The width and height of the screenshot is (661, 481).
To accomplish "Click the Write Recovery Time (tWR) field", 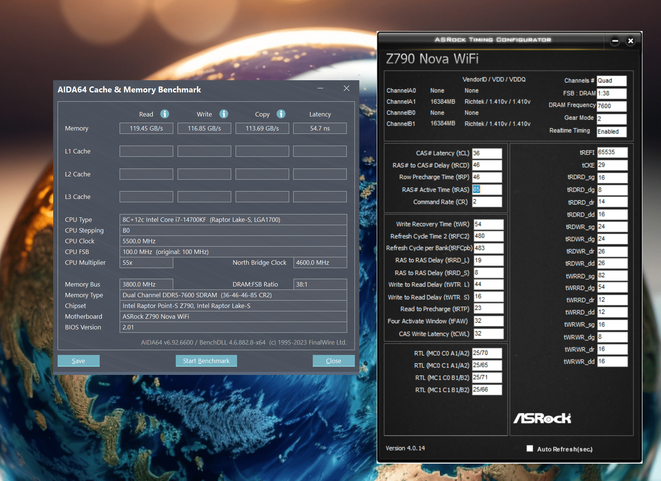I will click(489, 224).
